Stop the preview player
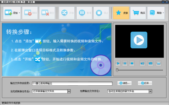The width and height of the screenshot is (169, 105). pyautogui.click(x=132, y=63)
